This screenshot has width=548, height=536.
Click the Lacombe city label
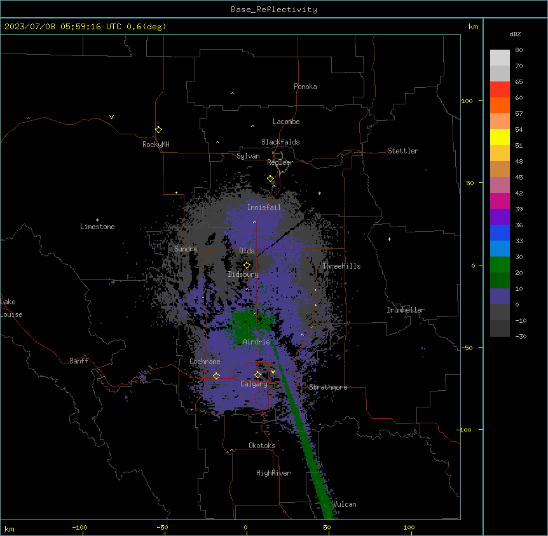(286, 122)
